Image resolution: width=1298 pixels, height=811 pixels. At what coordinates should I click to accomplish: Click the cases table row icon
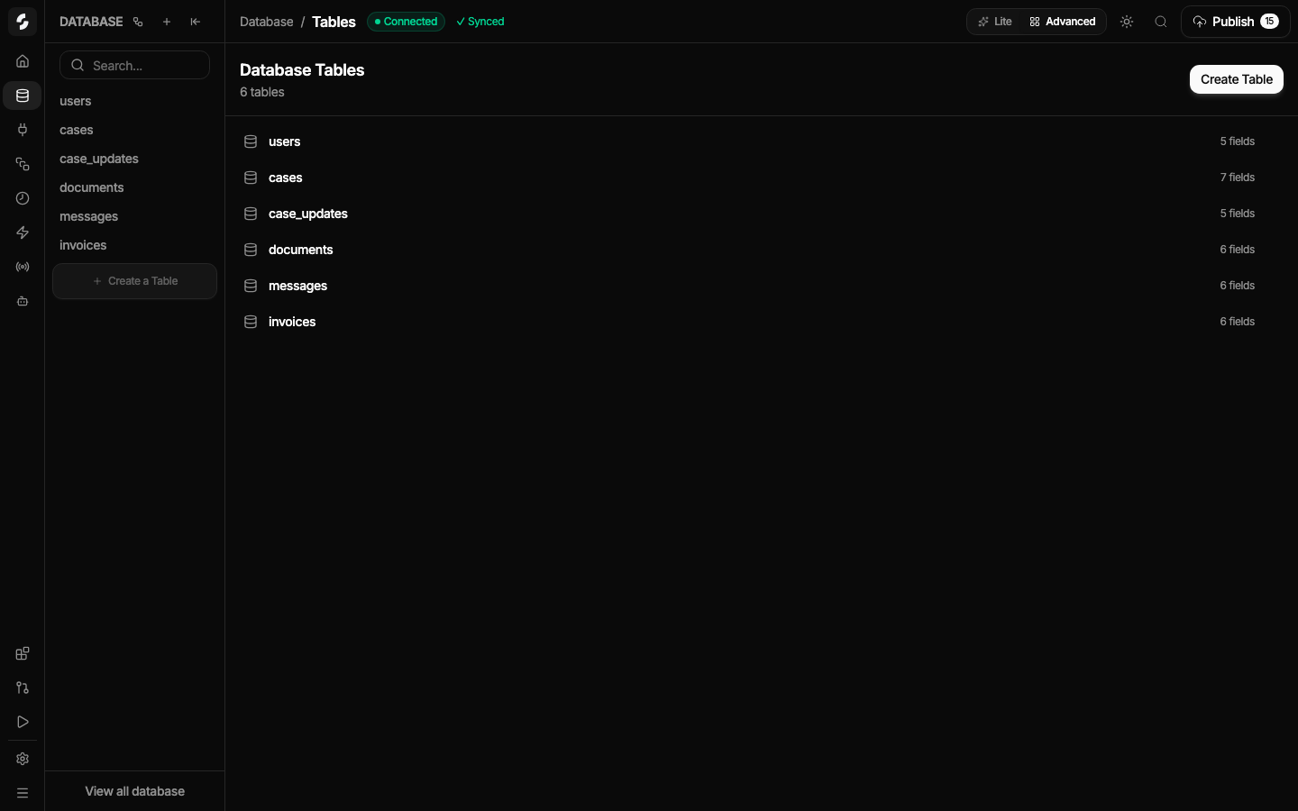pyautogui.click(x=251, y=178)
